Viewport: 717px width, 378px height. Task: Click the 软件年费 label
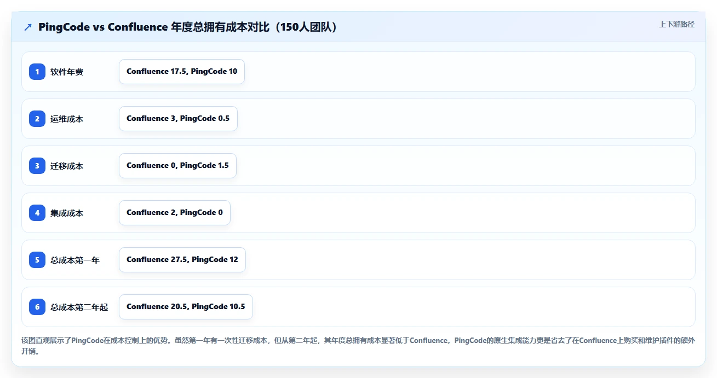(x=67, y=72)
